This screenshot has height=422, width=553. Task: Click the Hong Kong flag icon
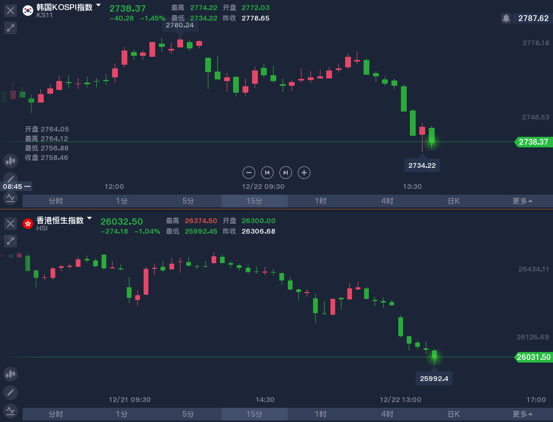tap(28, 224)
